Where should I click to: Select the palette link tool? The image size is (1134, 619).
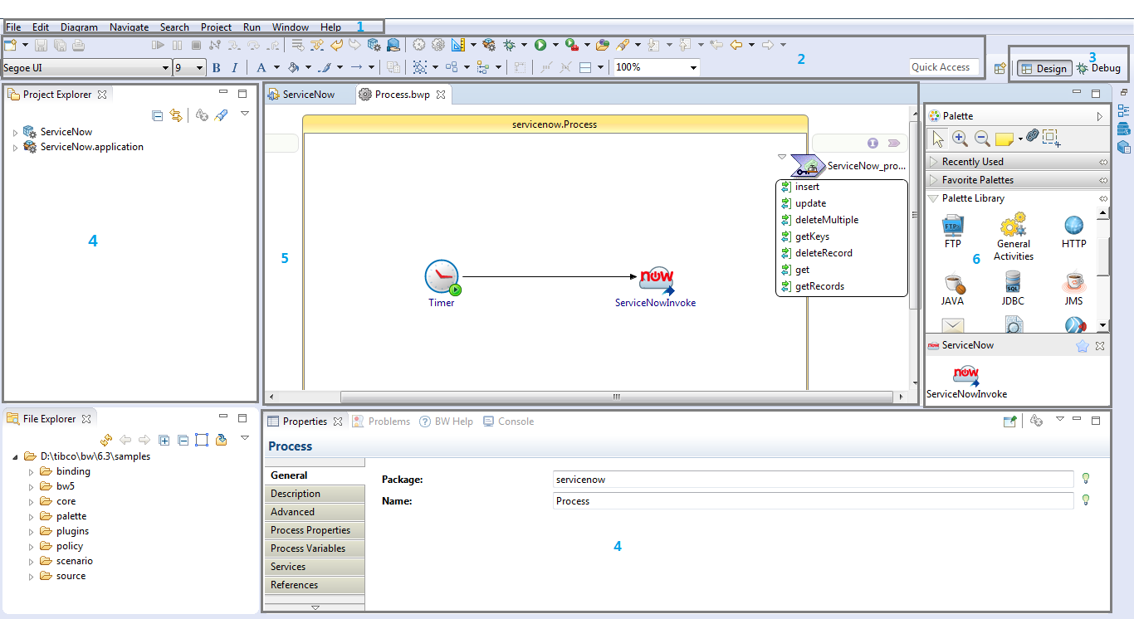pyautogui.click(x=1032, y=135)
